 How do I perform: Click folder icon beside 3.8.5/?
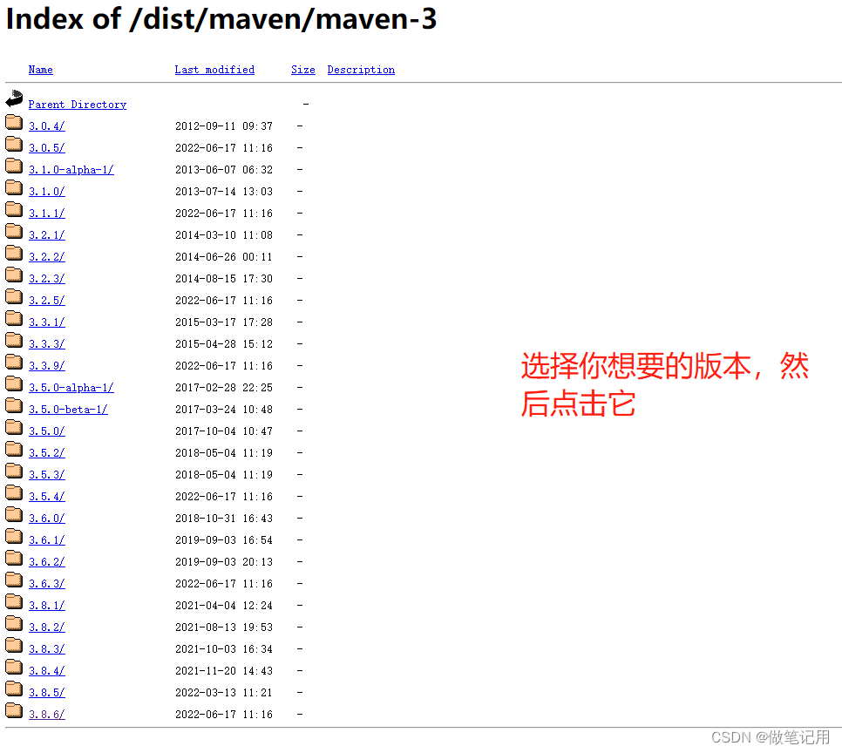pyautogui.click(x=14, y=689)
